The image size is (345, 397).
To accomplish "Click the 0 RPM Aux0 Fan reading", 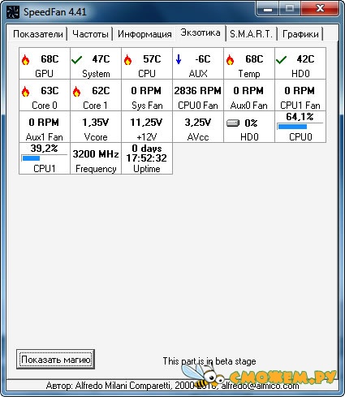I will (248, 91).
